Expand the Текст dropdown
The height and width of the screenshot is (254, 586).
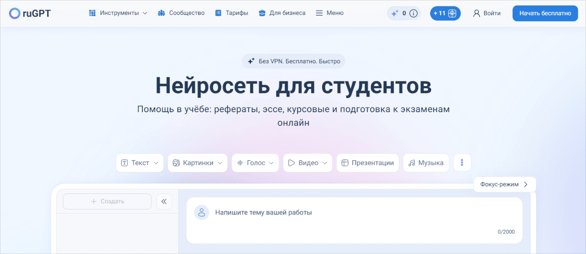coord(139,163)
